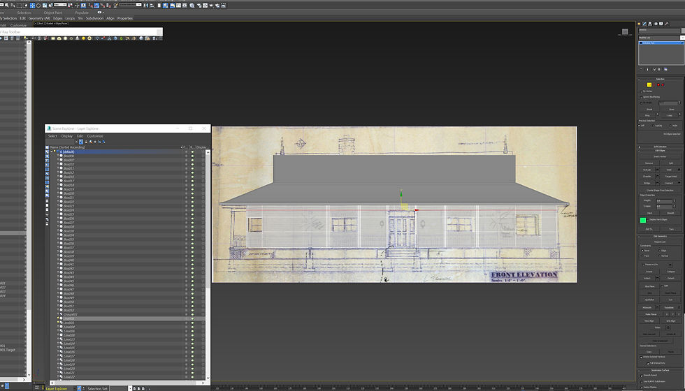Viewport: 685px width, 391px height.
Task: Click the green hard edges color swatch
Action: coord(643,220)
